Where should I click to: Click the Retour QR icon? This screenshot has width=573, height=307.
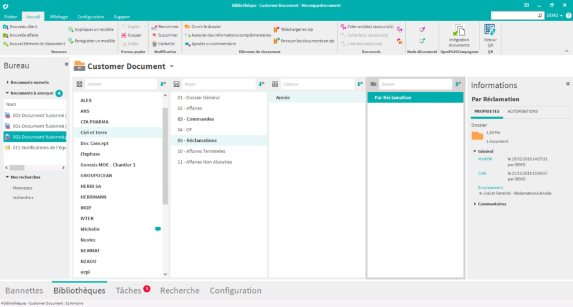pos(490,30)
